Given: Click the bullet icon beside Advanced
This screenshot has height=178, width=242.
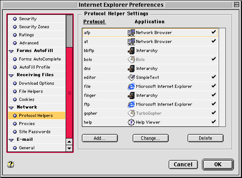Looking at the screenshot, I should (15, 43).
